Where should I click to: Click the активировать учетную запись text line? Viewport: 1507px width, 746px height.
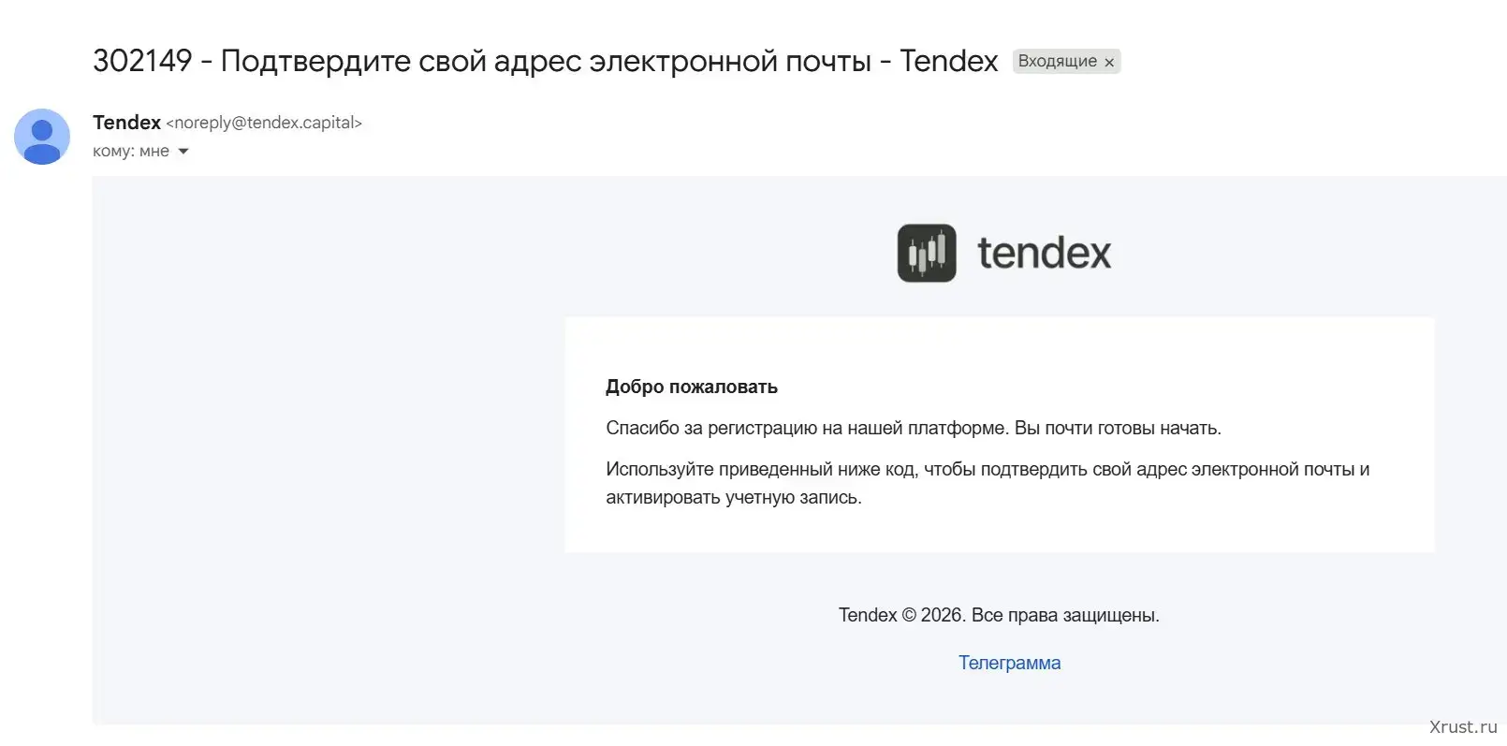(733, 497)
